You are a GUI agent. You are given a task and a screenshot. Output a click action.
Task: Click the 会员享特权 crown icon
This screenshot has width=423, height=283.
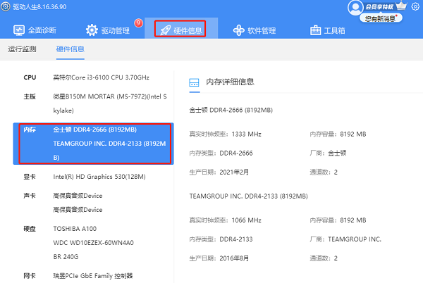point(401,6)
